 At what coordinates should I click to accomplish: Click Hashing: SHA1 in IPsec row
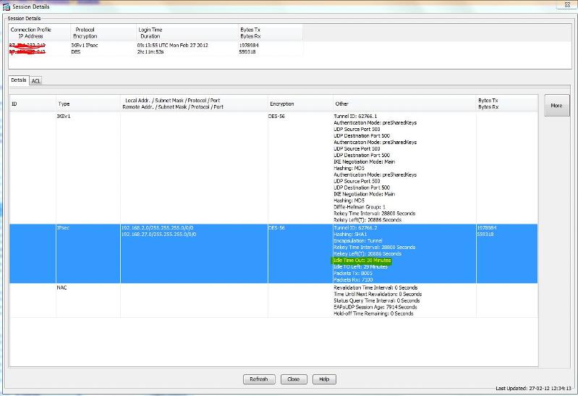[x=350, y=235]
